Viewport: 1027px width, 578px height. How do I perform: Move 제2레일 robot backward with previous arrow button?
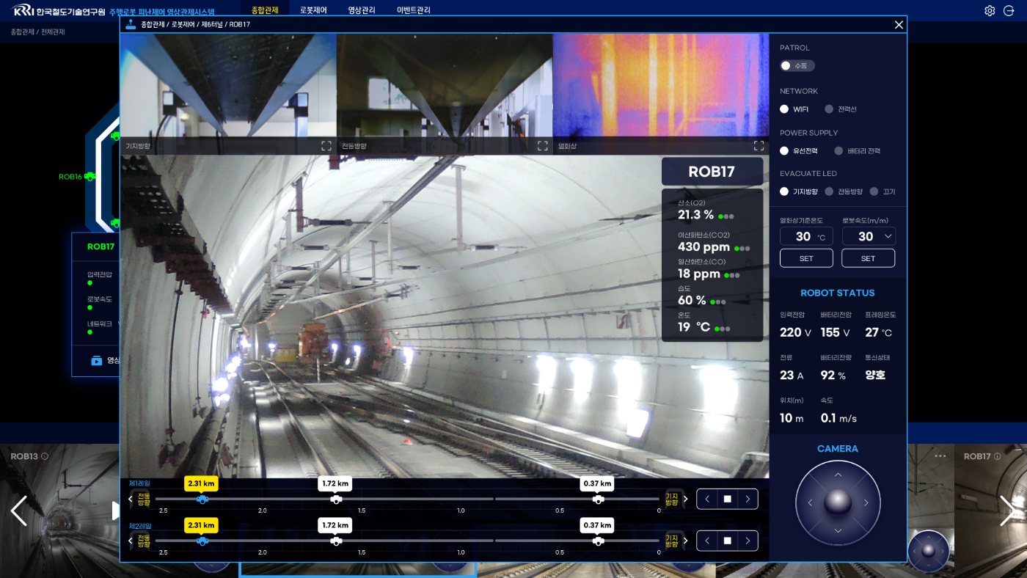tap(707, 541)
